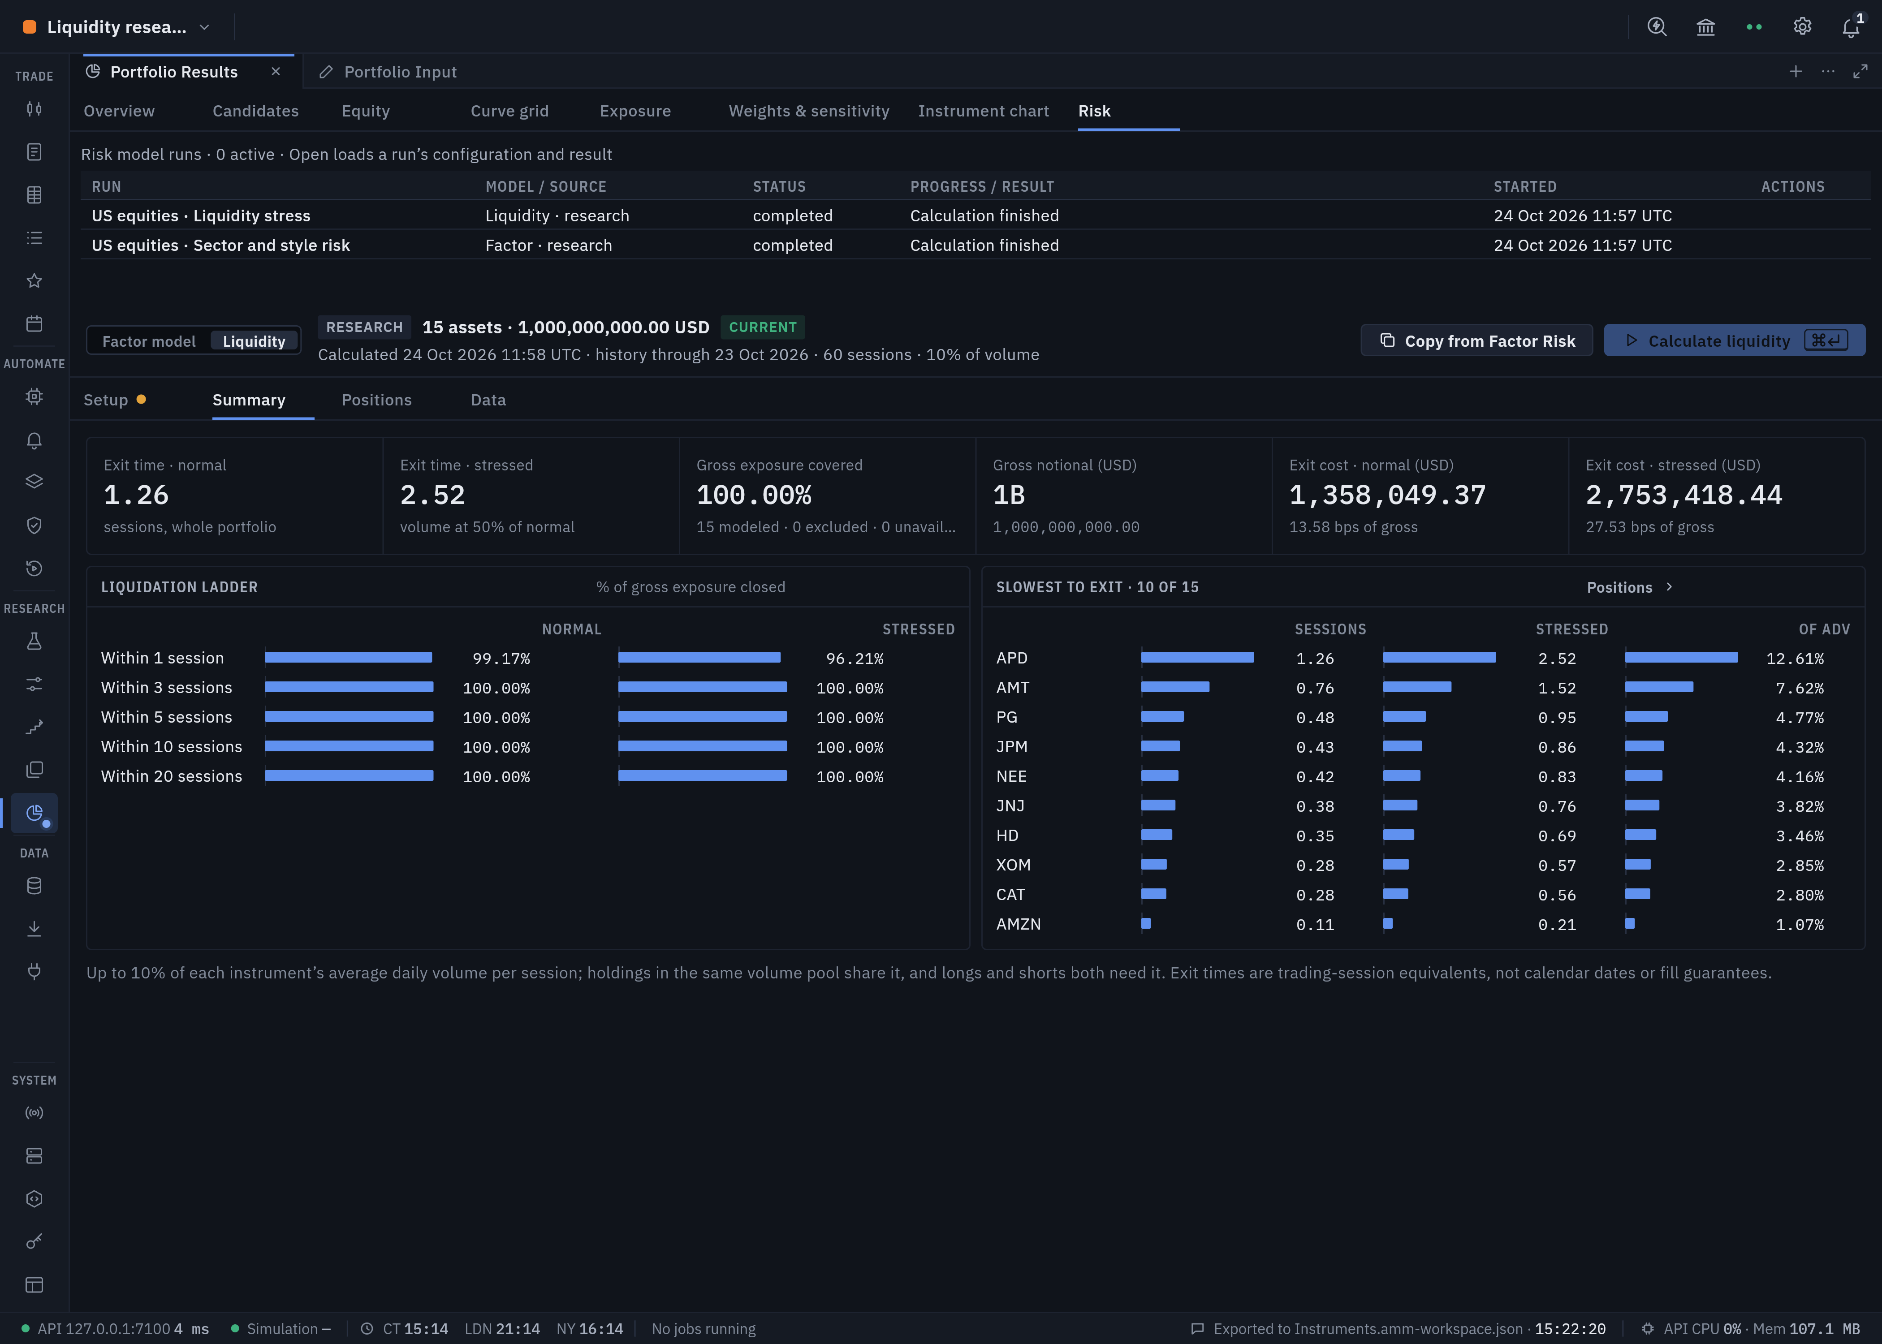1882x1344 pixels.
Task: Click the sliders icon under Research
Action: (x=34, y=685)
